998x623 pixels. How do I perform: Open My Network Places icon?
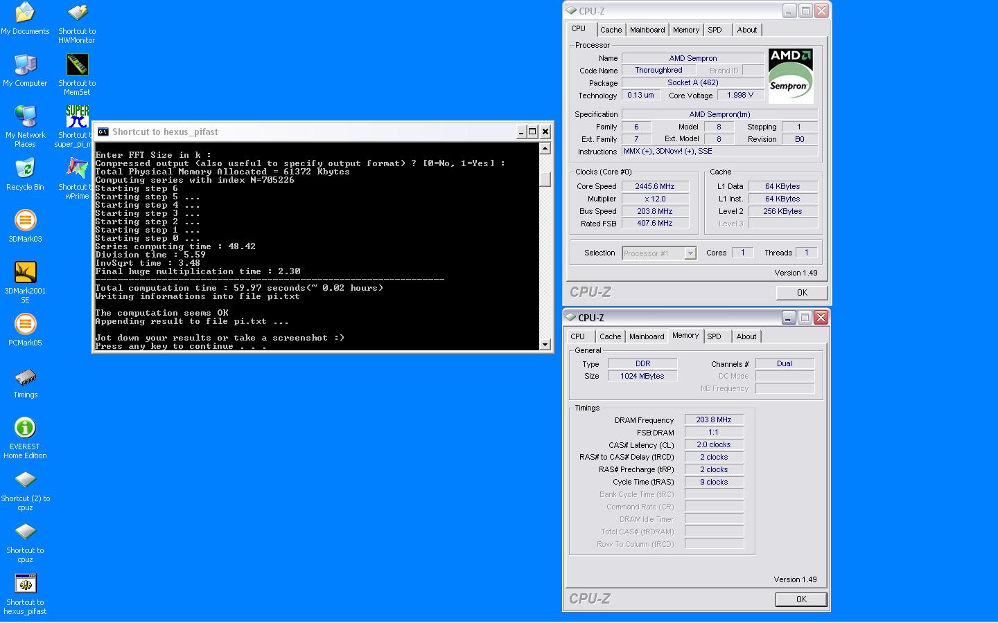coord(25,116)
